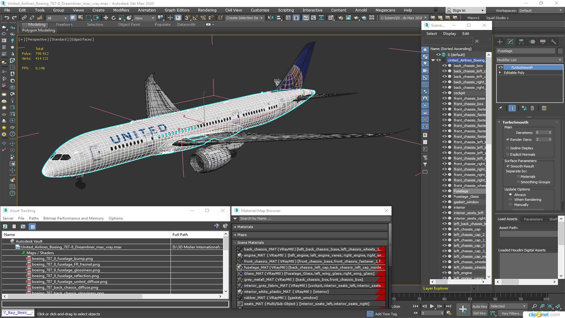Click the Mirror tool icon
Viewport: 565px width, 318px height.
tap(270, 18)
